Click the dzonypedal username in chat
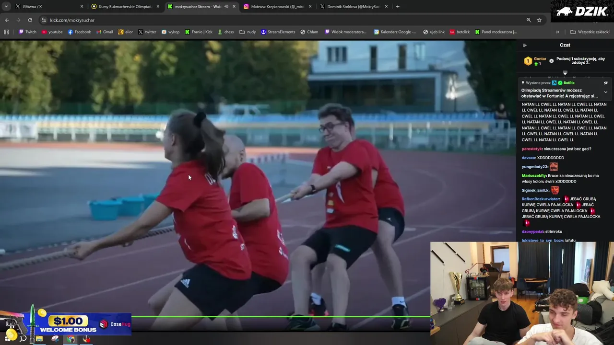The width and height of the screenshot is (614, 345). (x=532, y=232)
